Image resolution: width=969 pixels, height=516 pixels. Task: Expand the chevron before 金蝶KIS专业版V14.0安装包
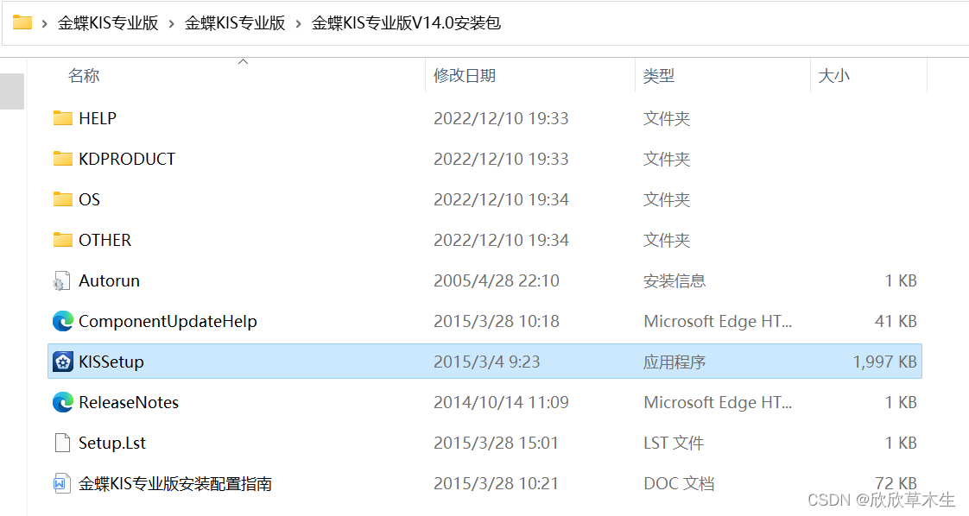tap(299, 24)
